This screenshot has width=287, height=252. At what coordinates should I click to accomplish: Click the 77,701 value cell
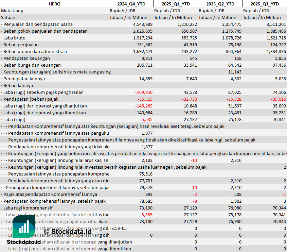point(146,181)
